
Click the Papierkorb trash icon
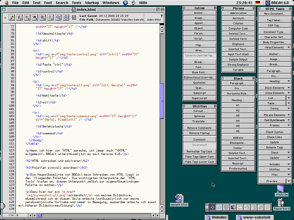(x=281, y=203)
